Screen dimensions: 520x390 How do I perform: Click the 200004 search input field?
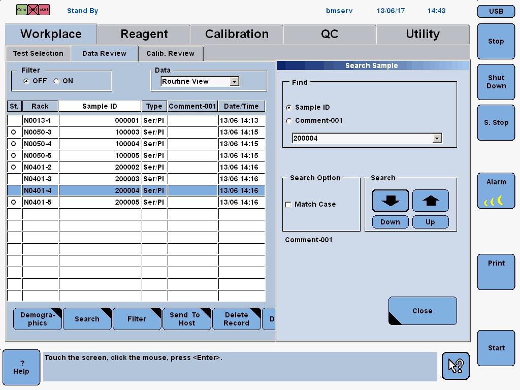[363, 138]
